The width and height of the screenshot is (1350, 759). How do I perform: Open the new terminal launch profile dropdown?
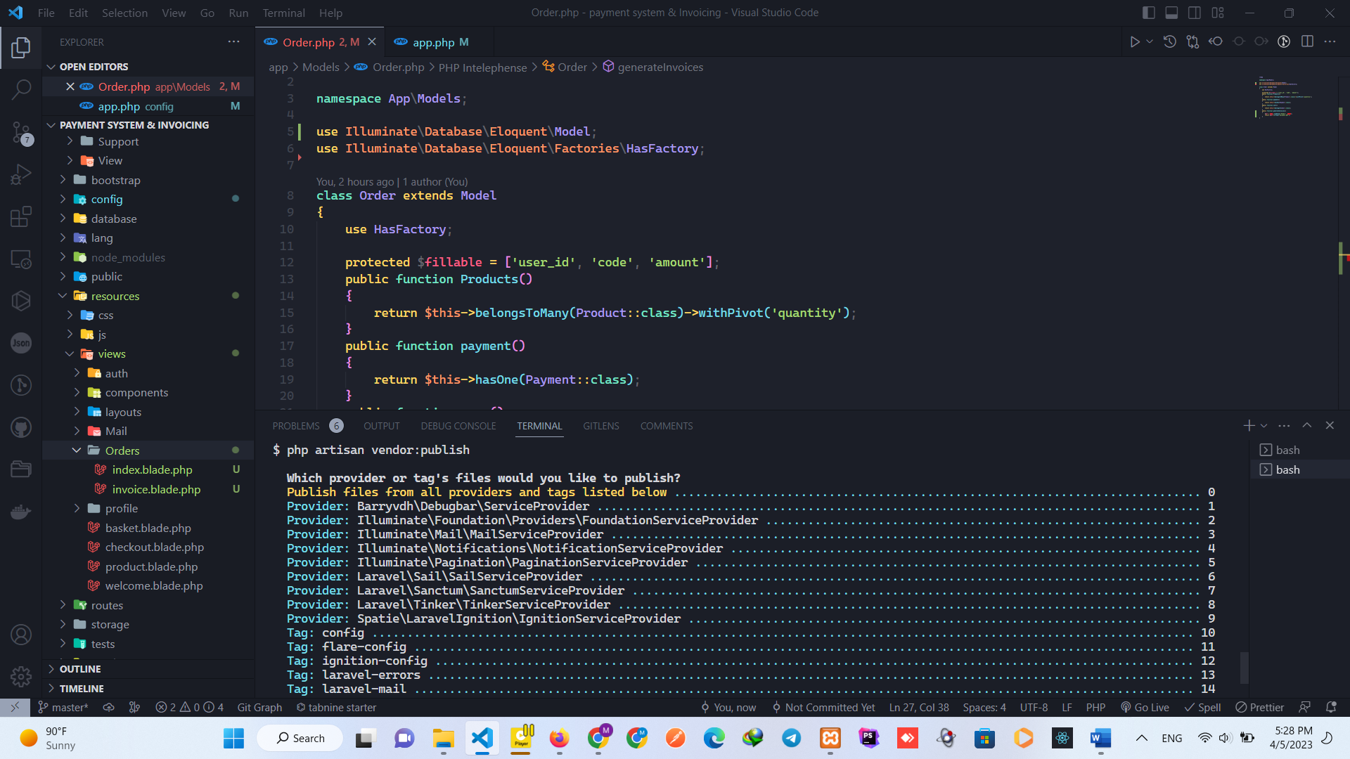(1264, 426)
